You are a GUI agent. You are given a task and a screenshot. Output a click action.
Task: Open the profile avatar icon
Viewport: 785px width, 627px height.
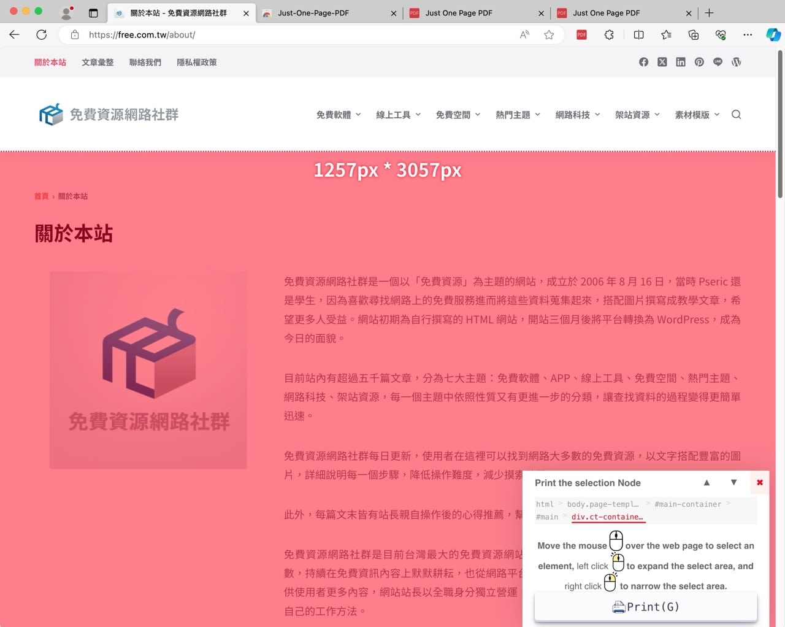tap(66, 12)
